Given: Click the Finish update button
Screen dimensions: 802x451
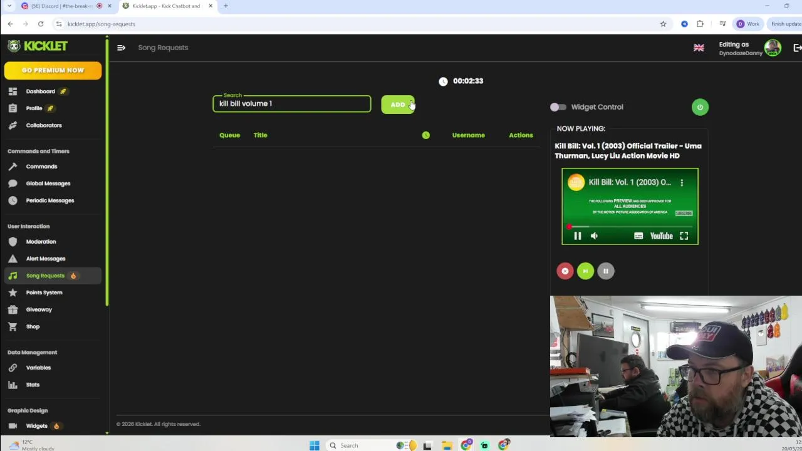Looking at the screenshot, I should [x=785, y=24].
